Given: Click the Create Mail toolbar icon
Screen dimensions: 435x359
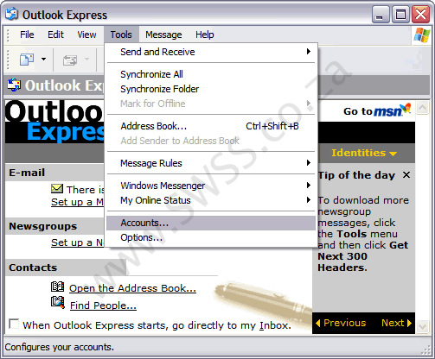Looking at the screenshot, I should tap(27, 60).
